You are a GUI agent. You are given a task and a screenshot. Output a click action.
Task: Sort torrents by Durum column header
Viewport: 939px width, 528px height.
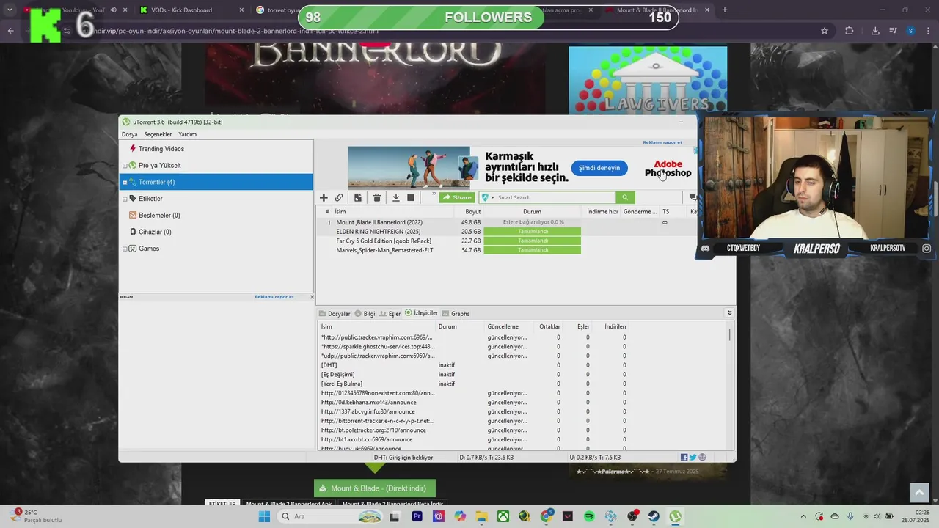tap(533, 212)
